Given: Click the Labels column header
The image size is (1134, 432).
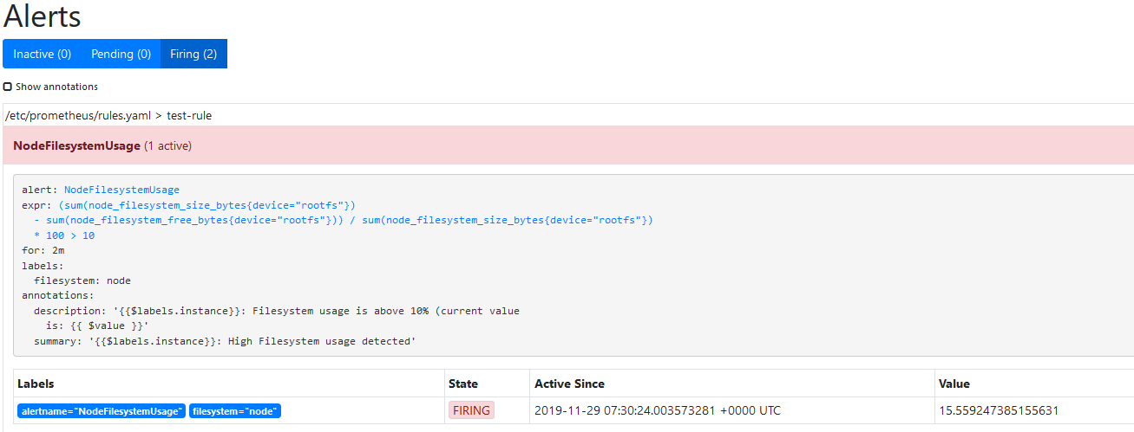Looking at the screenshot, I should (x=36, y=384).
